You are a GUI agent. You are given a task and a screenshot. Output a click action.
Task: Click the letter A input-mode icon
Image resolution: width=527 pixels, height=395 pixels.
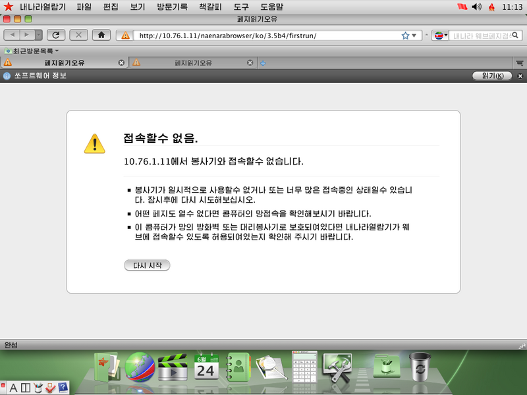(x=13, y=388)
